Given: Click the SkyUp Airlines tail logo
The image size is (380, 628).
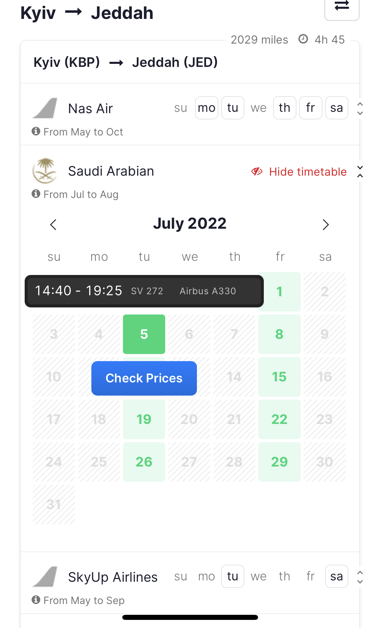Looking at the screenshot, I should [x=46, y=577].
